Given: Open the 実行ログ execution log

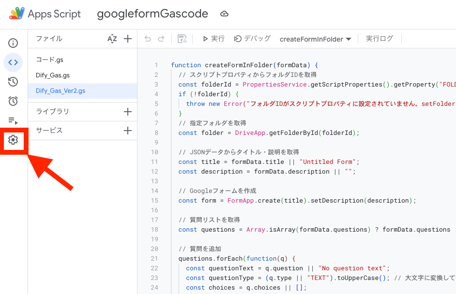Looking at the screenshot, I should click(x=380, y=39).
